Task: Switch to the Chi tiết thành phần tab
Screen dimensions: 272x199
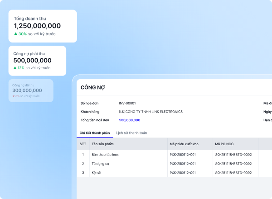Action: tap(95, 133)
